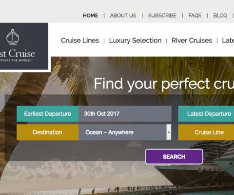Image resolution: width=234 pixels, height=195 pixels.
Task: Open River Cruises navigation item
Action: pyautogui.click(x=192, y=40)
